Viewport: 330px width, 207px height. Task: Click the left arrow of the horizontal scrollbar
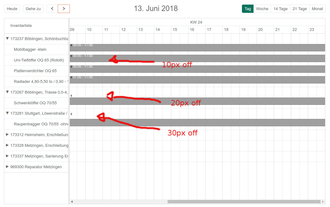[72, 201]
